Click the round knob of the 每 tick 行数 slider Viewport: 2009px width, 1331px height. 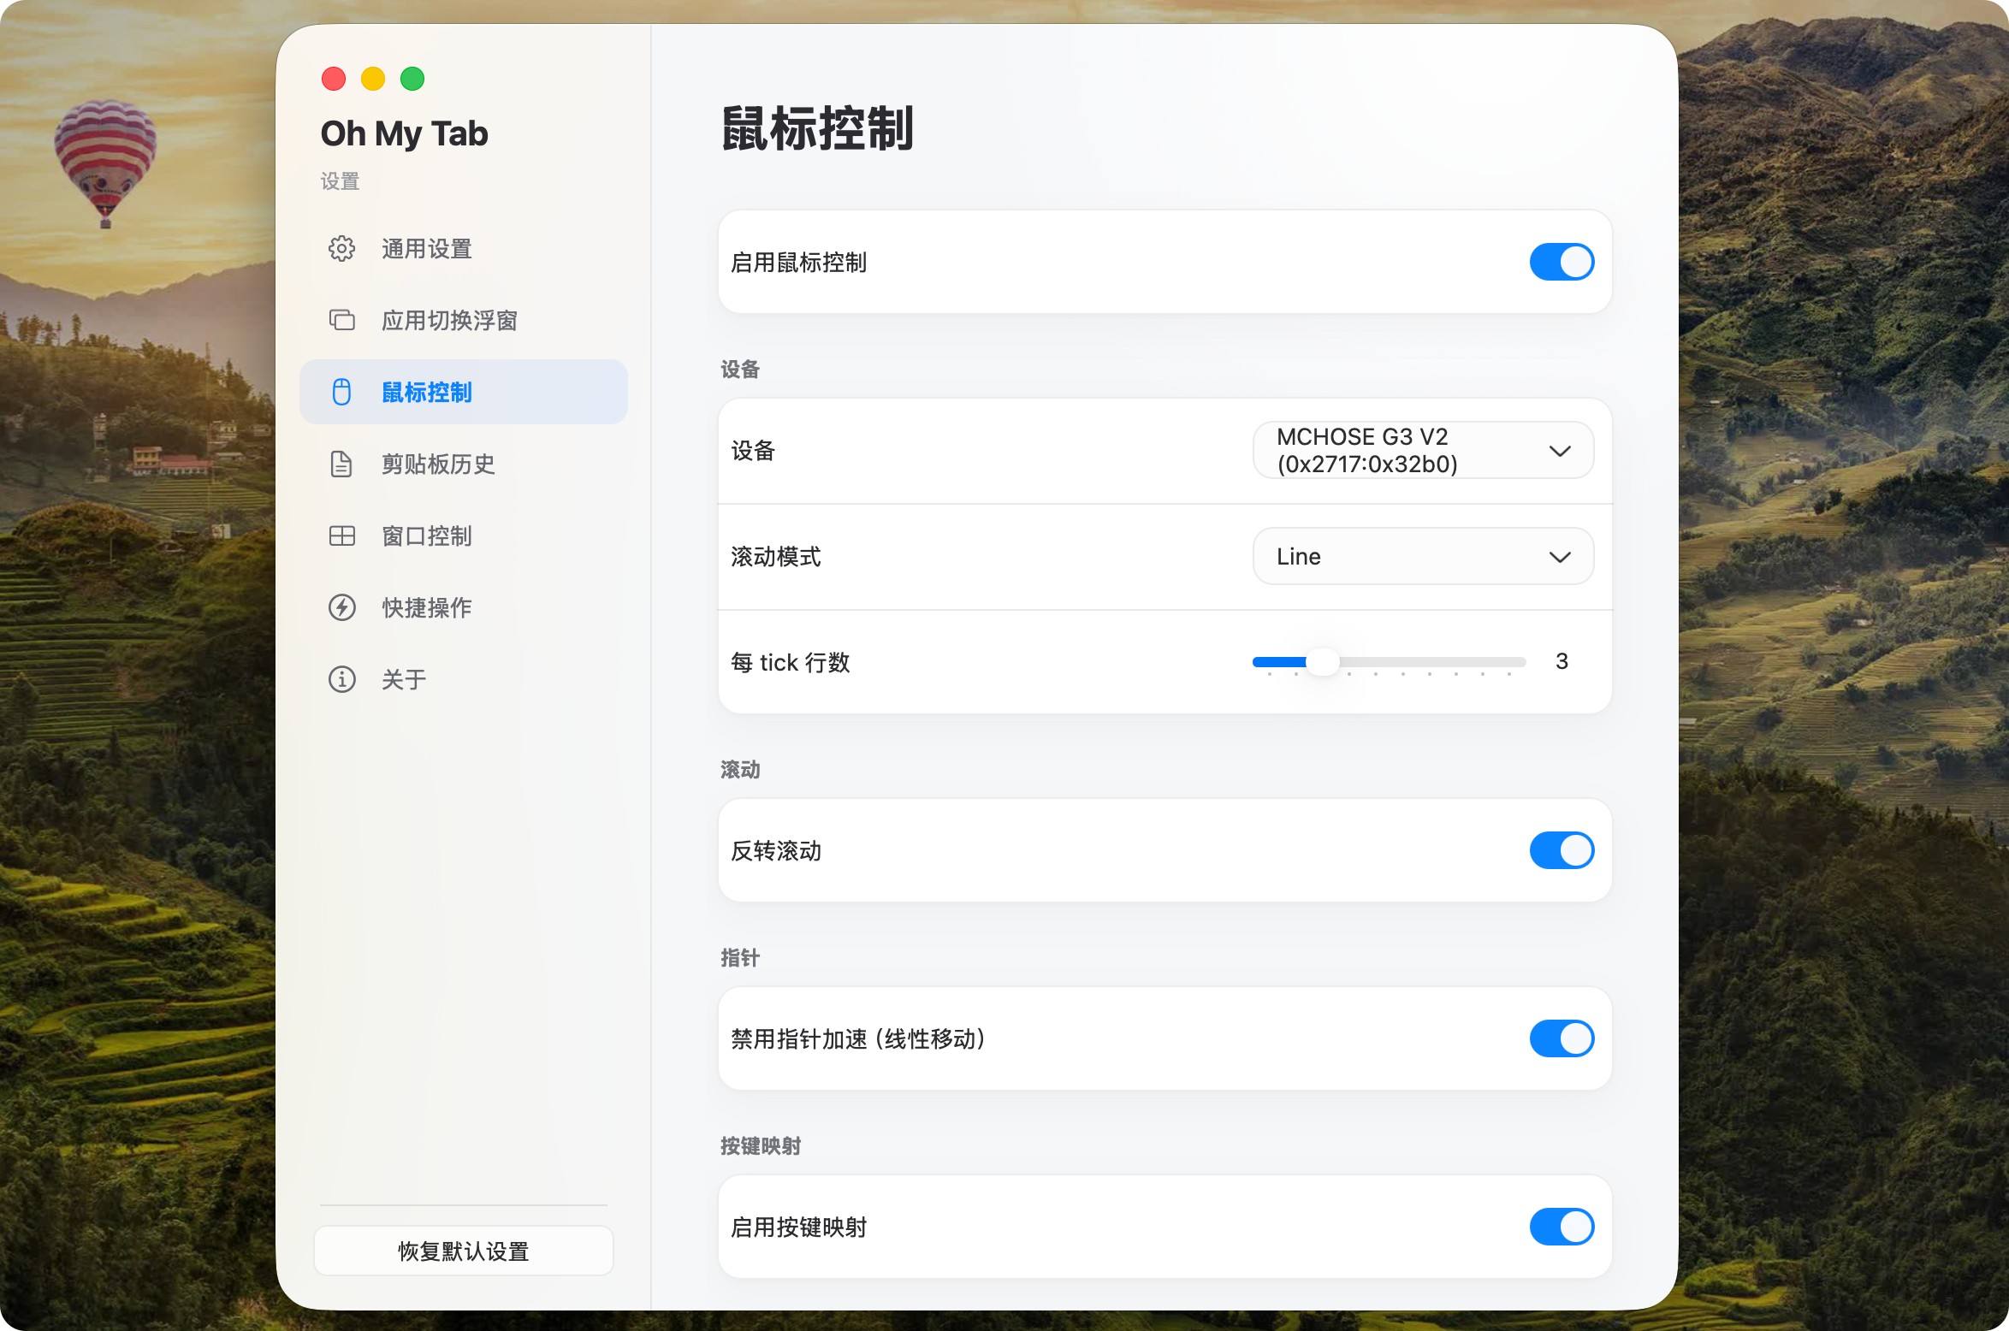1323,662
